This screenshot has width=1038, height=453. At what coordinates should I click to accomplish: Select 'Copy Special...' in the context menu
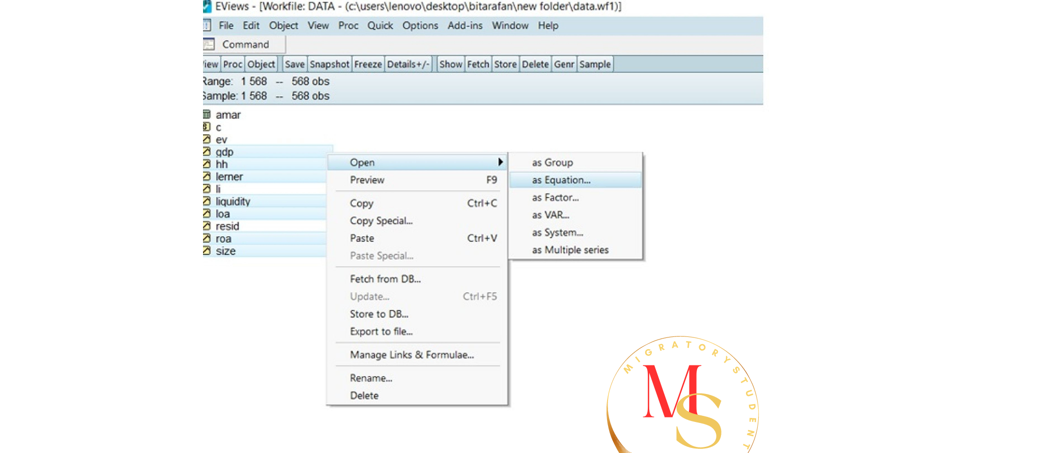coord(417,220)
